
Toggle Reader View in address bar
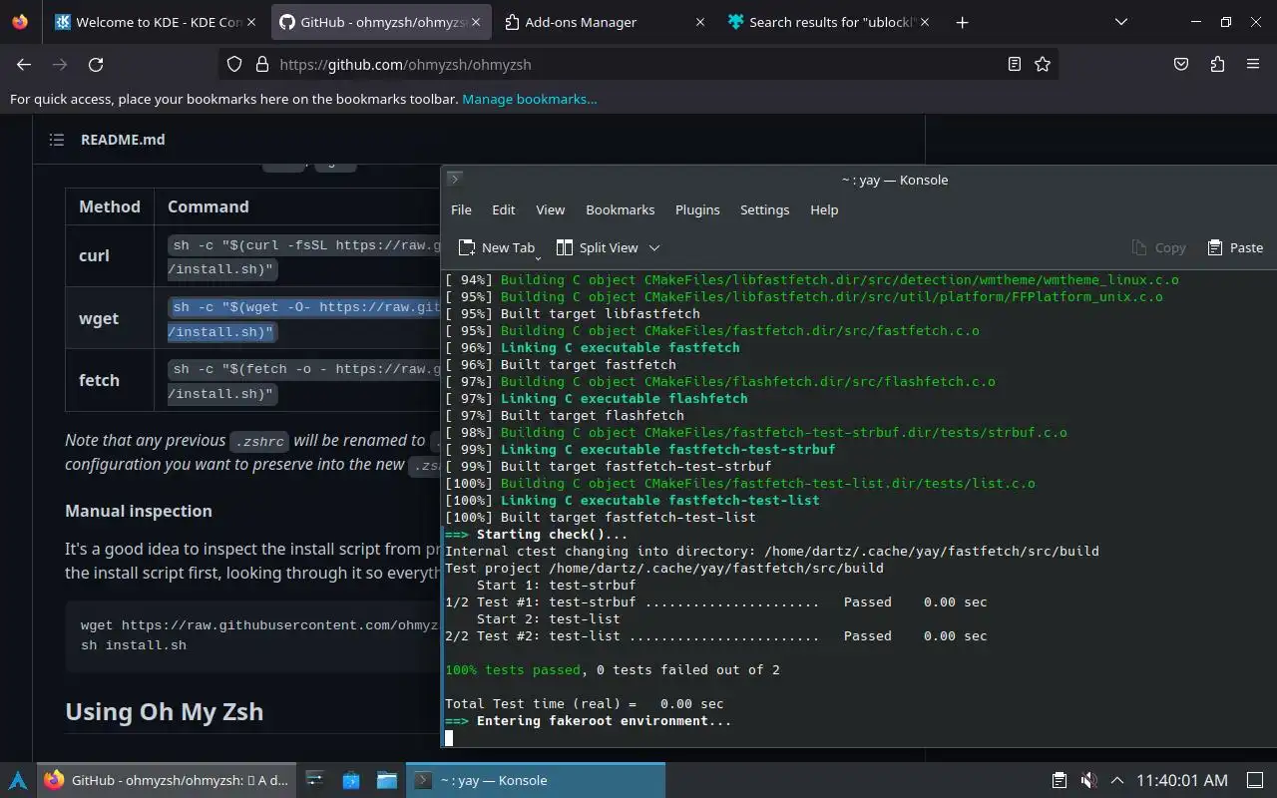[x=1015, y=64]
